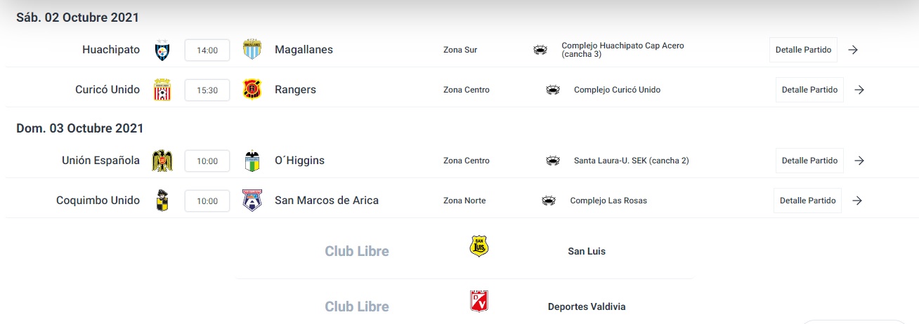Click arrow beside Unión Española Detalle Partido
This screenshot has width=919, height=324.
(859, 161)
